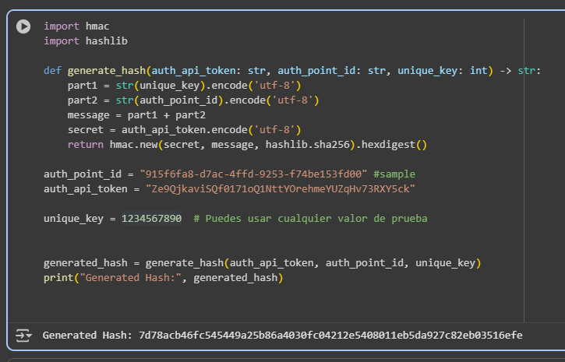Click the print statement line
This screenshot has width=565, height=362.
163,277
